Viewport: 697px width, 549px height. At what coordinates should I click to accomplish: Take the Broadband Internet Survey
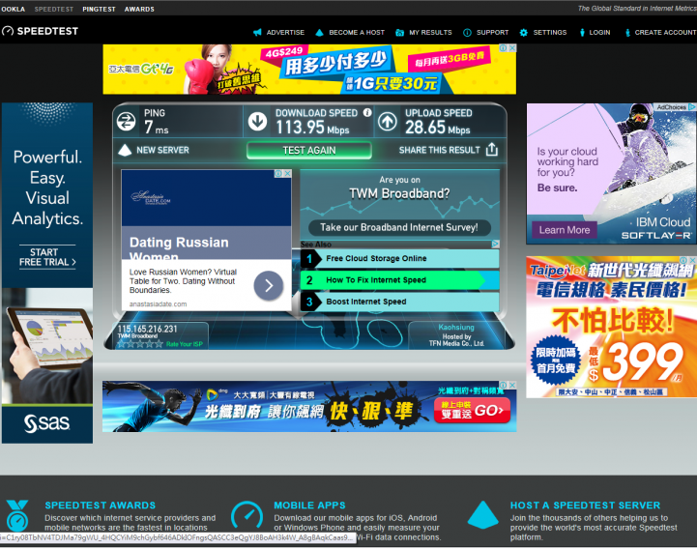[x=399, y=227]
